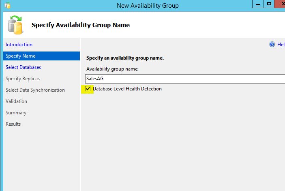Navigate to the Select Databases page
285x191 pixels.
click(23, 67)
